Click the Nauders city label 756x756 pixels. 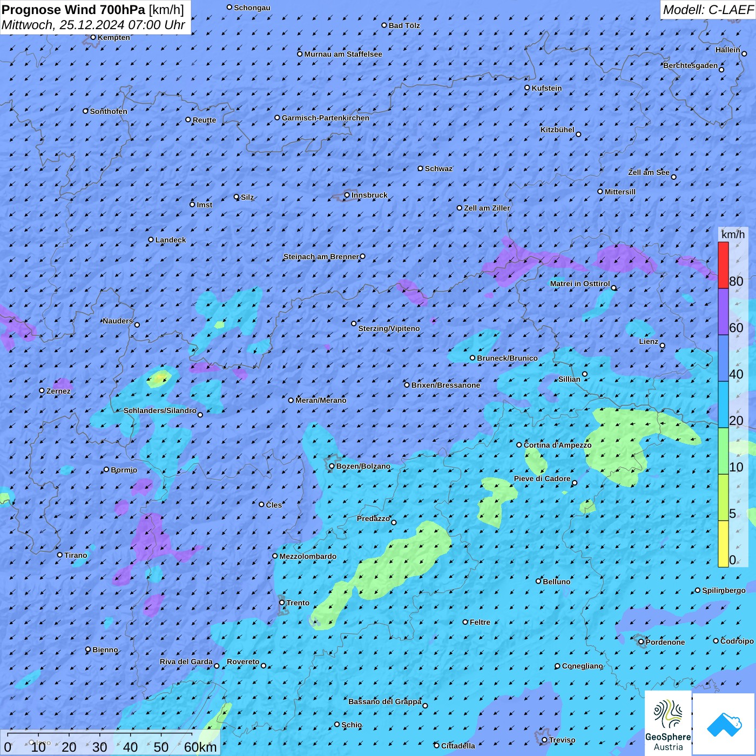click(118, 321)
